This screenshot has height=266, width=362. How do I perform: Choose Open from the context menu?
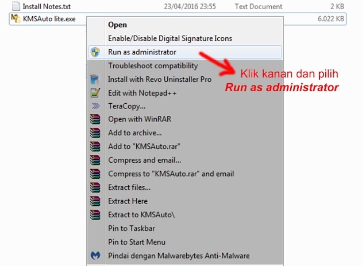tap(185, 25)
